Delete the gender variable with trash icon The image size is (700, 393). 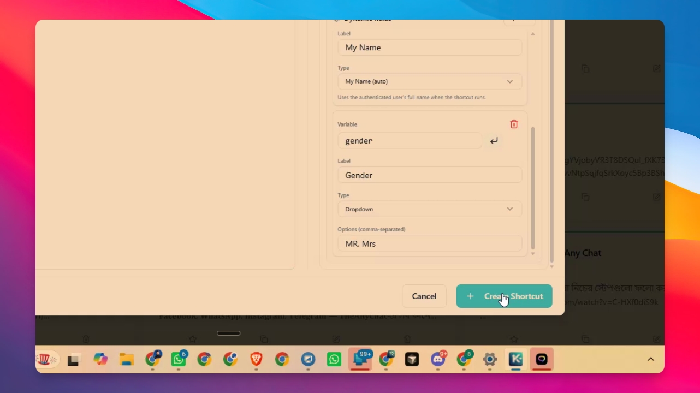point(514,124)
